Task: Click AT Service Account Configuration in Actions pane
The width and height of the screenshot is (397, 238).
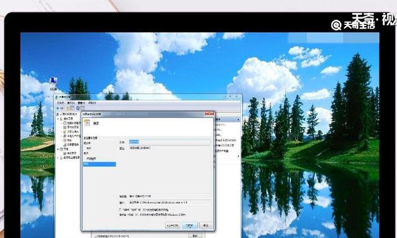Action: pos(222,151)
